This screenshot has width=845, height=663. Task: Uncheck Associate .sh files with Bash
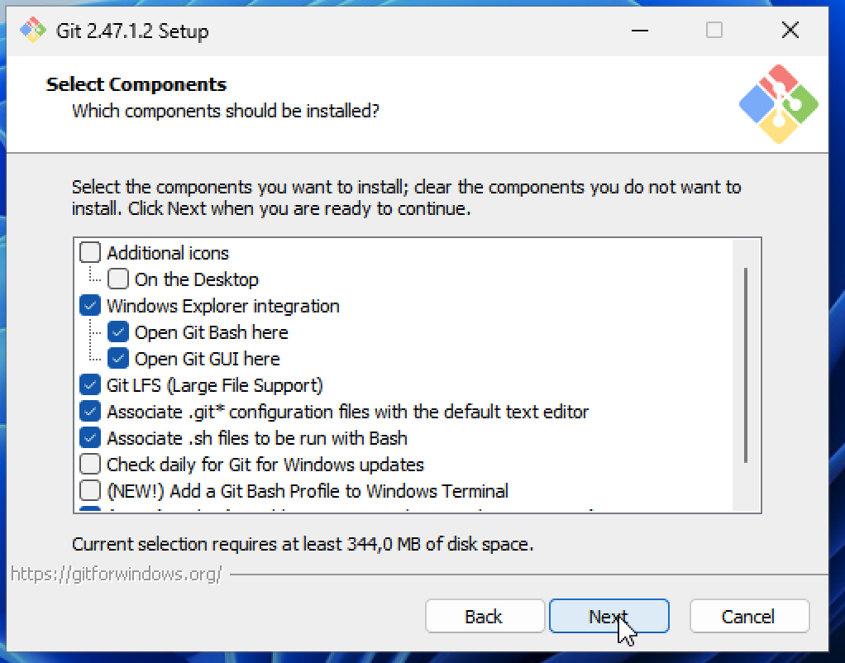[x=90, y=437]
